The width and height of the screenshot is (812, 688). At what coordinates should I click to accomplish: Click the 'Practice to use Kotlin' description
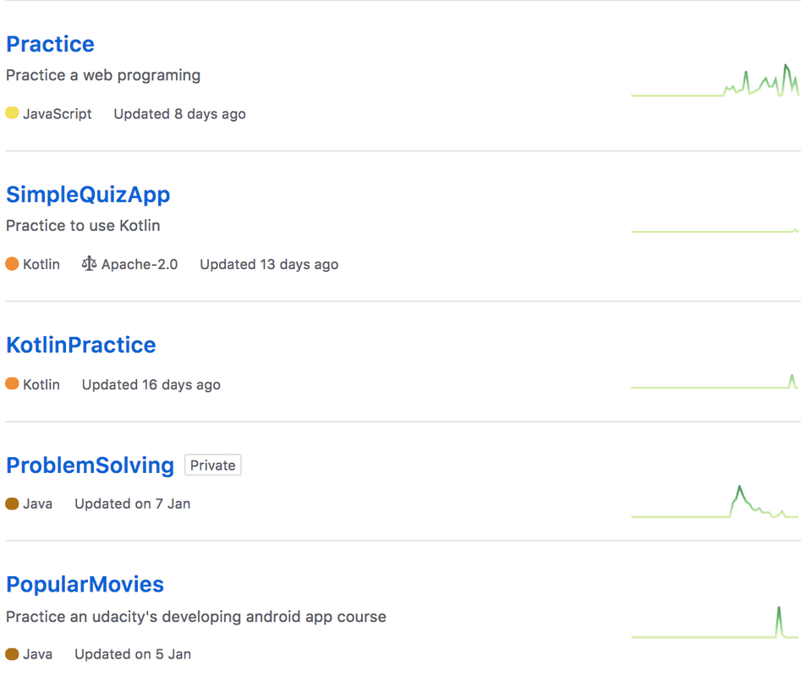[83, 226]
